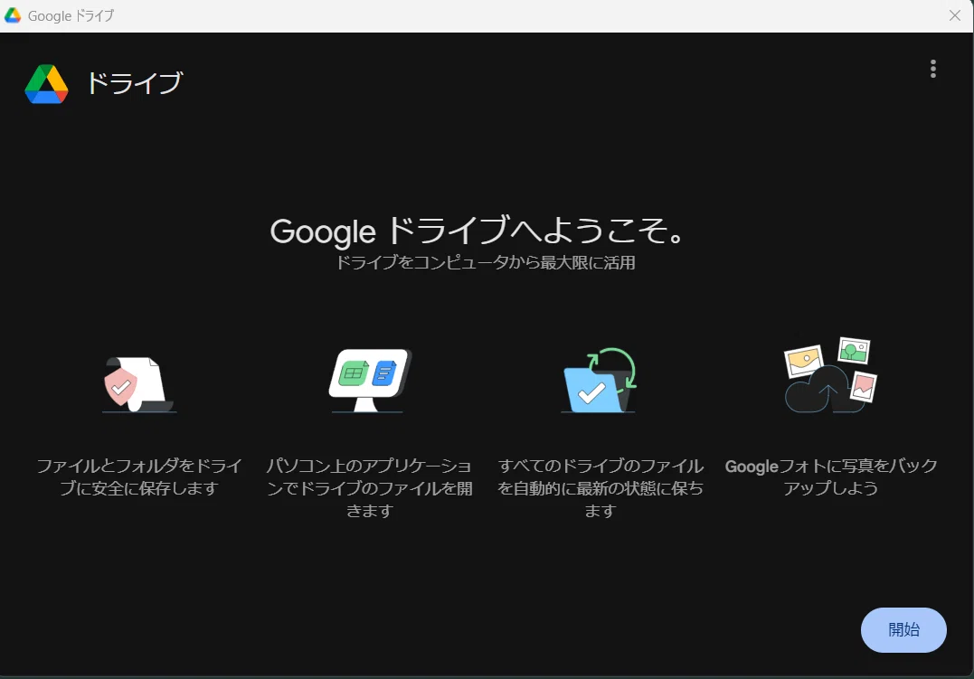Screen dimensions: 974x679
Task: Click text すべてのドライブのファイルを自動的に最新の状態に保ちます
Action: (600, 488)
